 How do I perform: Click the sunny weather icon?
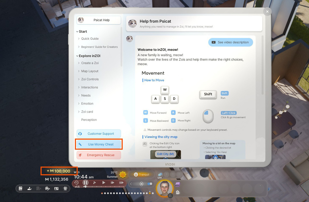tap(123, 175)
